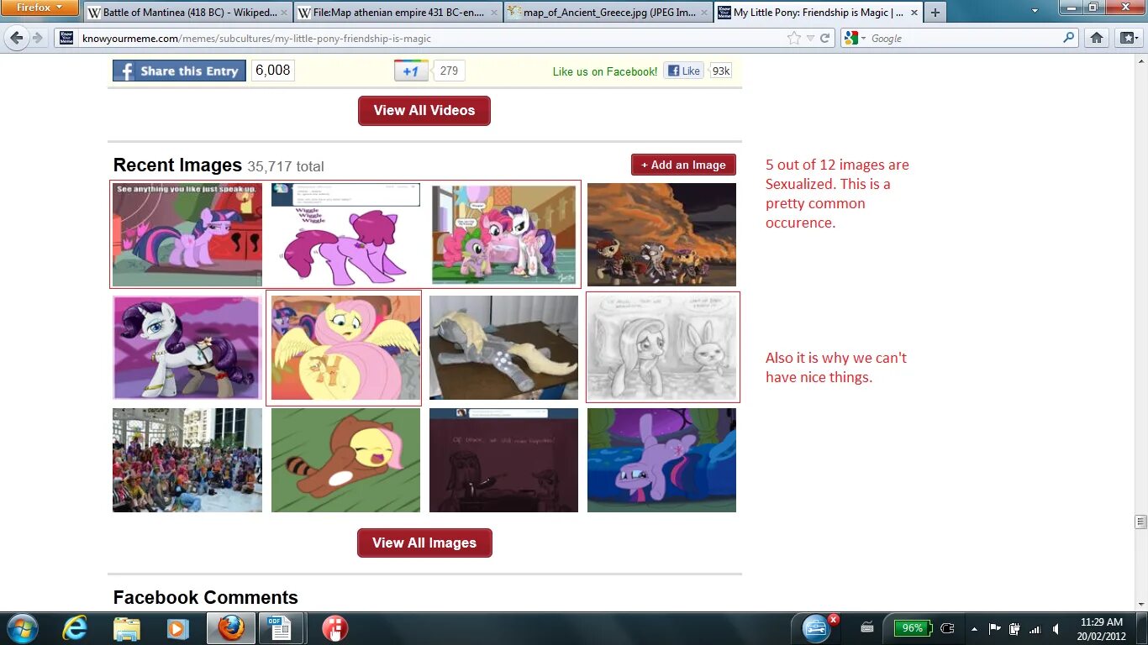
Task: Click the Facebook Like button
Action: 683,71
